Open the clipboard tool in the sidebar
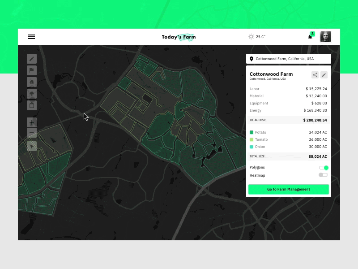 (x=31, y=105)
